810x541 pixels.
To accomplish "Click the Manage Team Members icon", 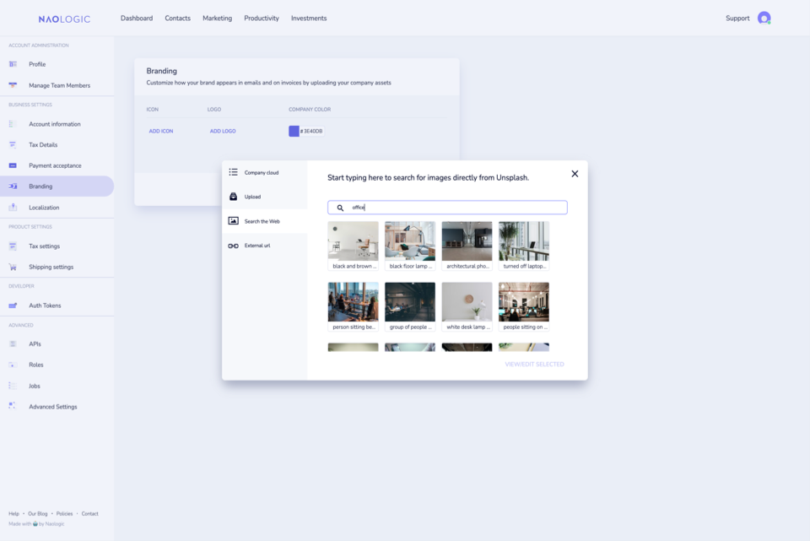I will point(13,85).
